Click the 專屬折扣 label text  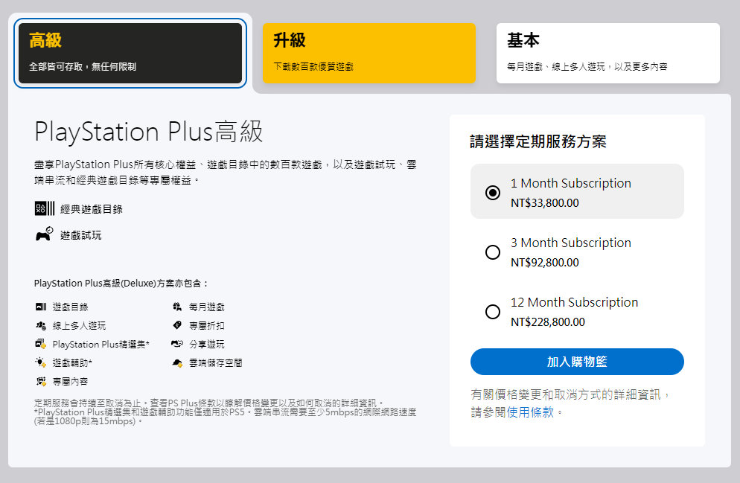click(207, 325)
